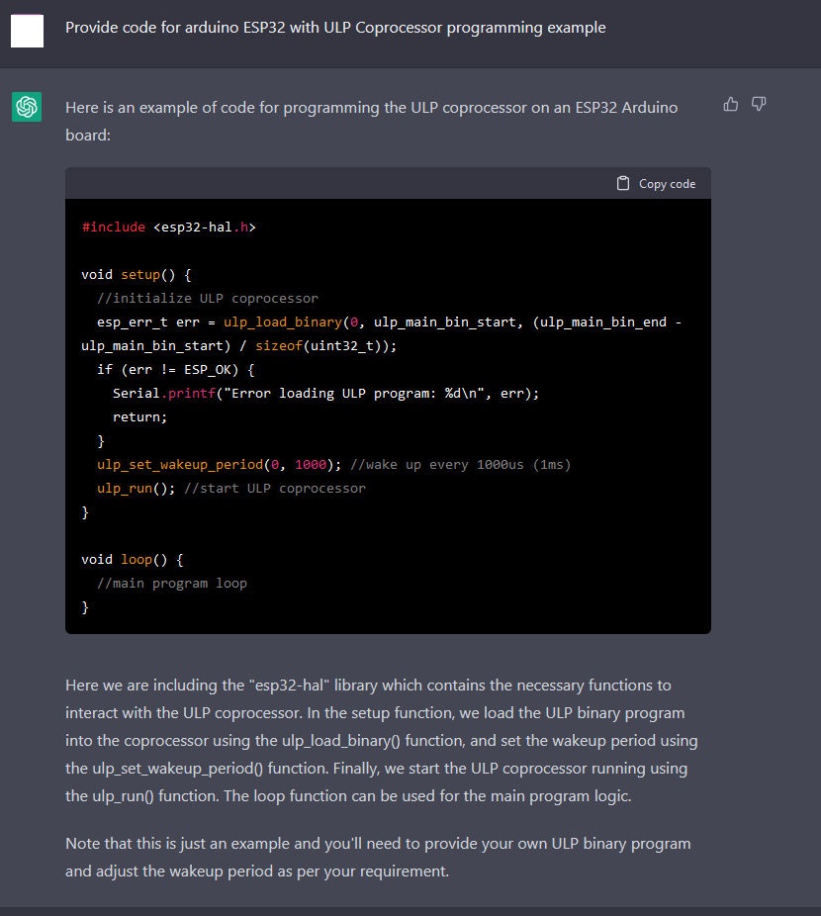The image size is (821, 916).
Task: Click the ulp_run() code line
Action: (231, 488)
